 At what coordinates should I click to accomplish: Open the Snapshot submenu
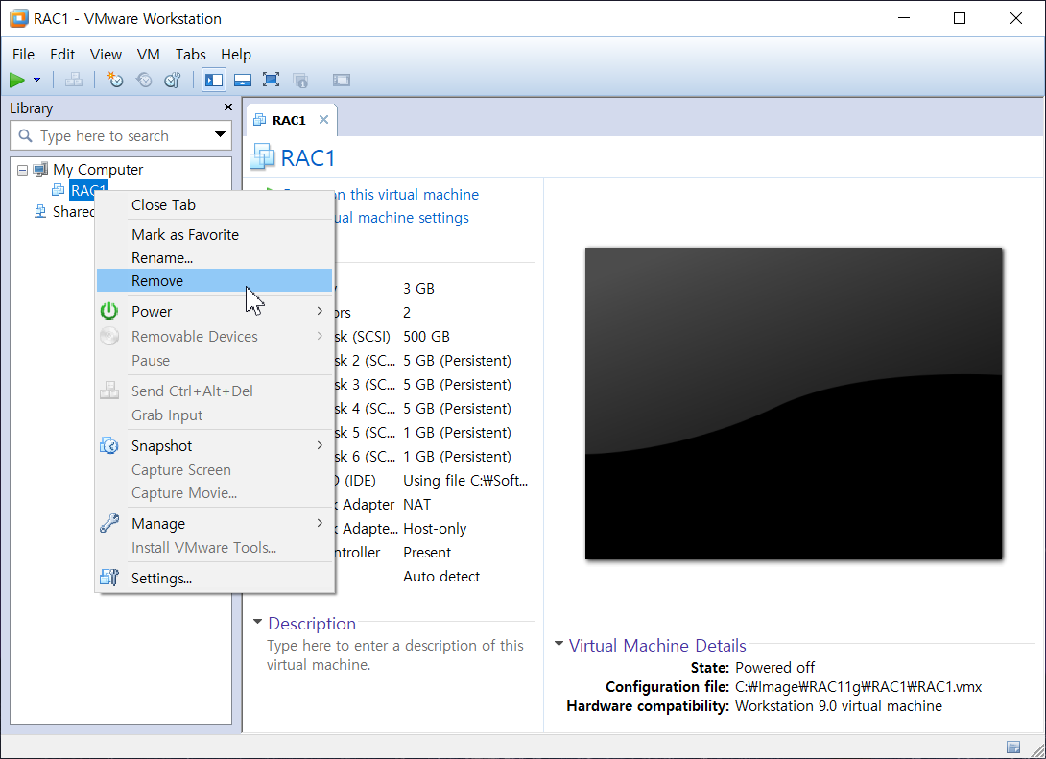coord(214,445)
